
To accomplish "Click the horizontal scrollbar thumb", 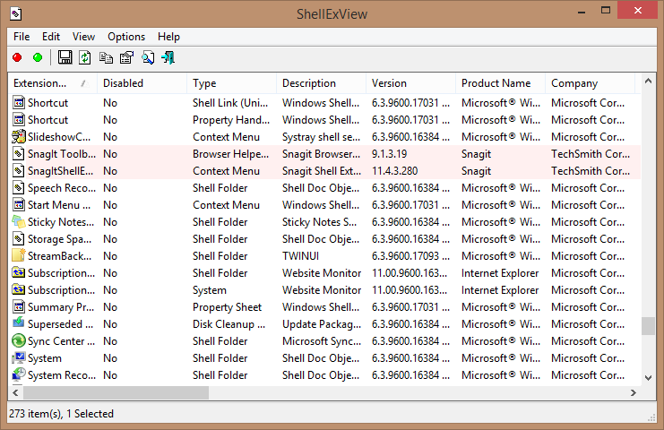I will coord(116,392).
